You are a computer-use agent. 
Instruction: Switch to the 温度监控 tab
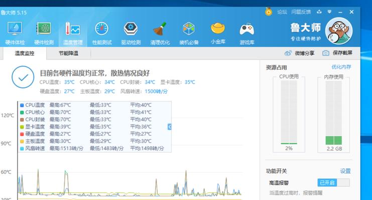click(x=25, y=53)
